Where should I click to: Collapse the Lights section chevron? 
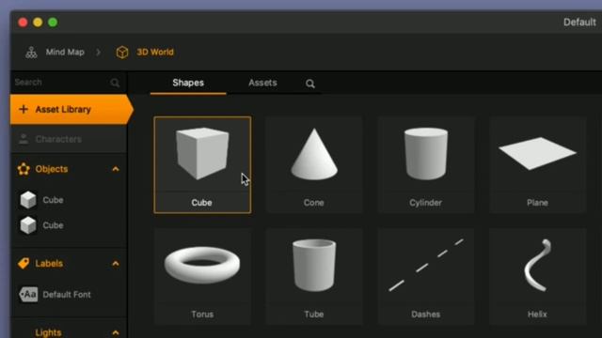pyautogui.click(x=116, y=332)
